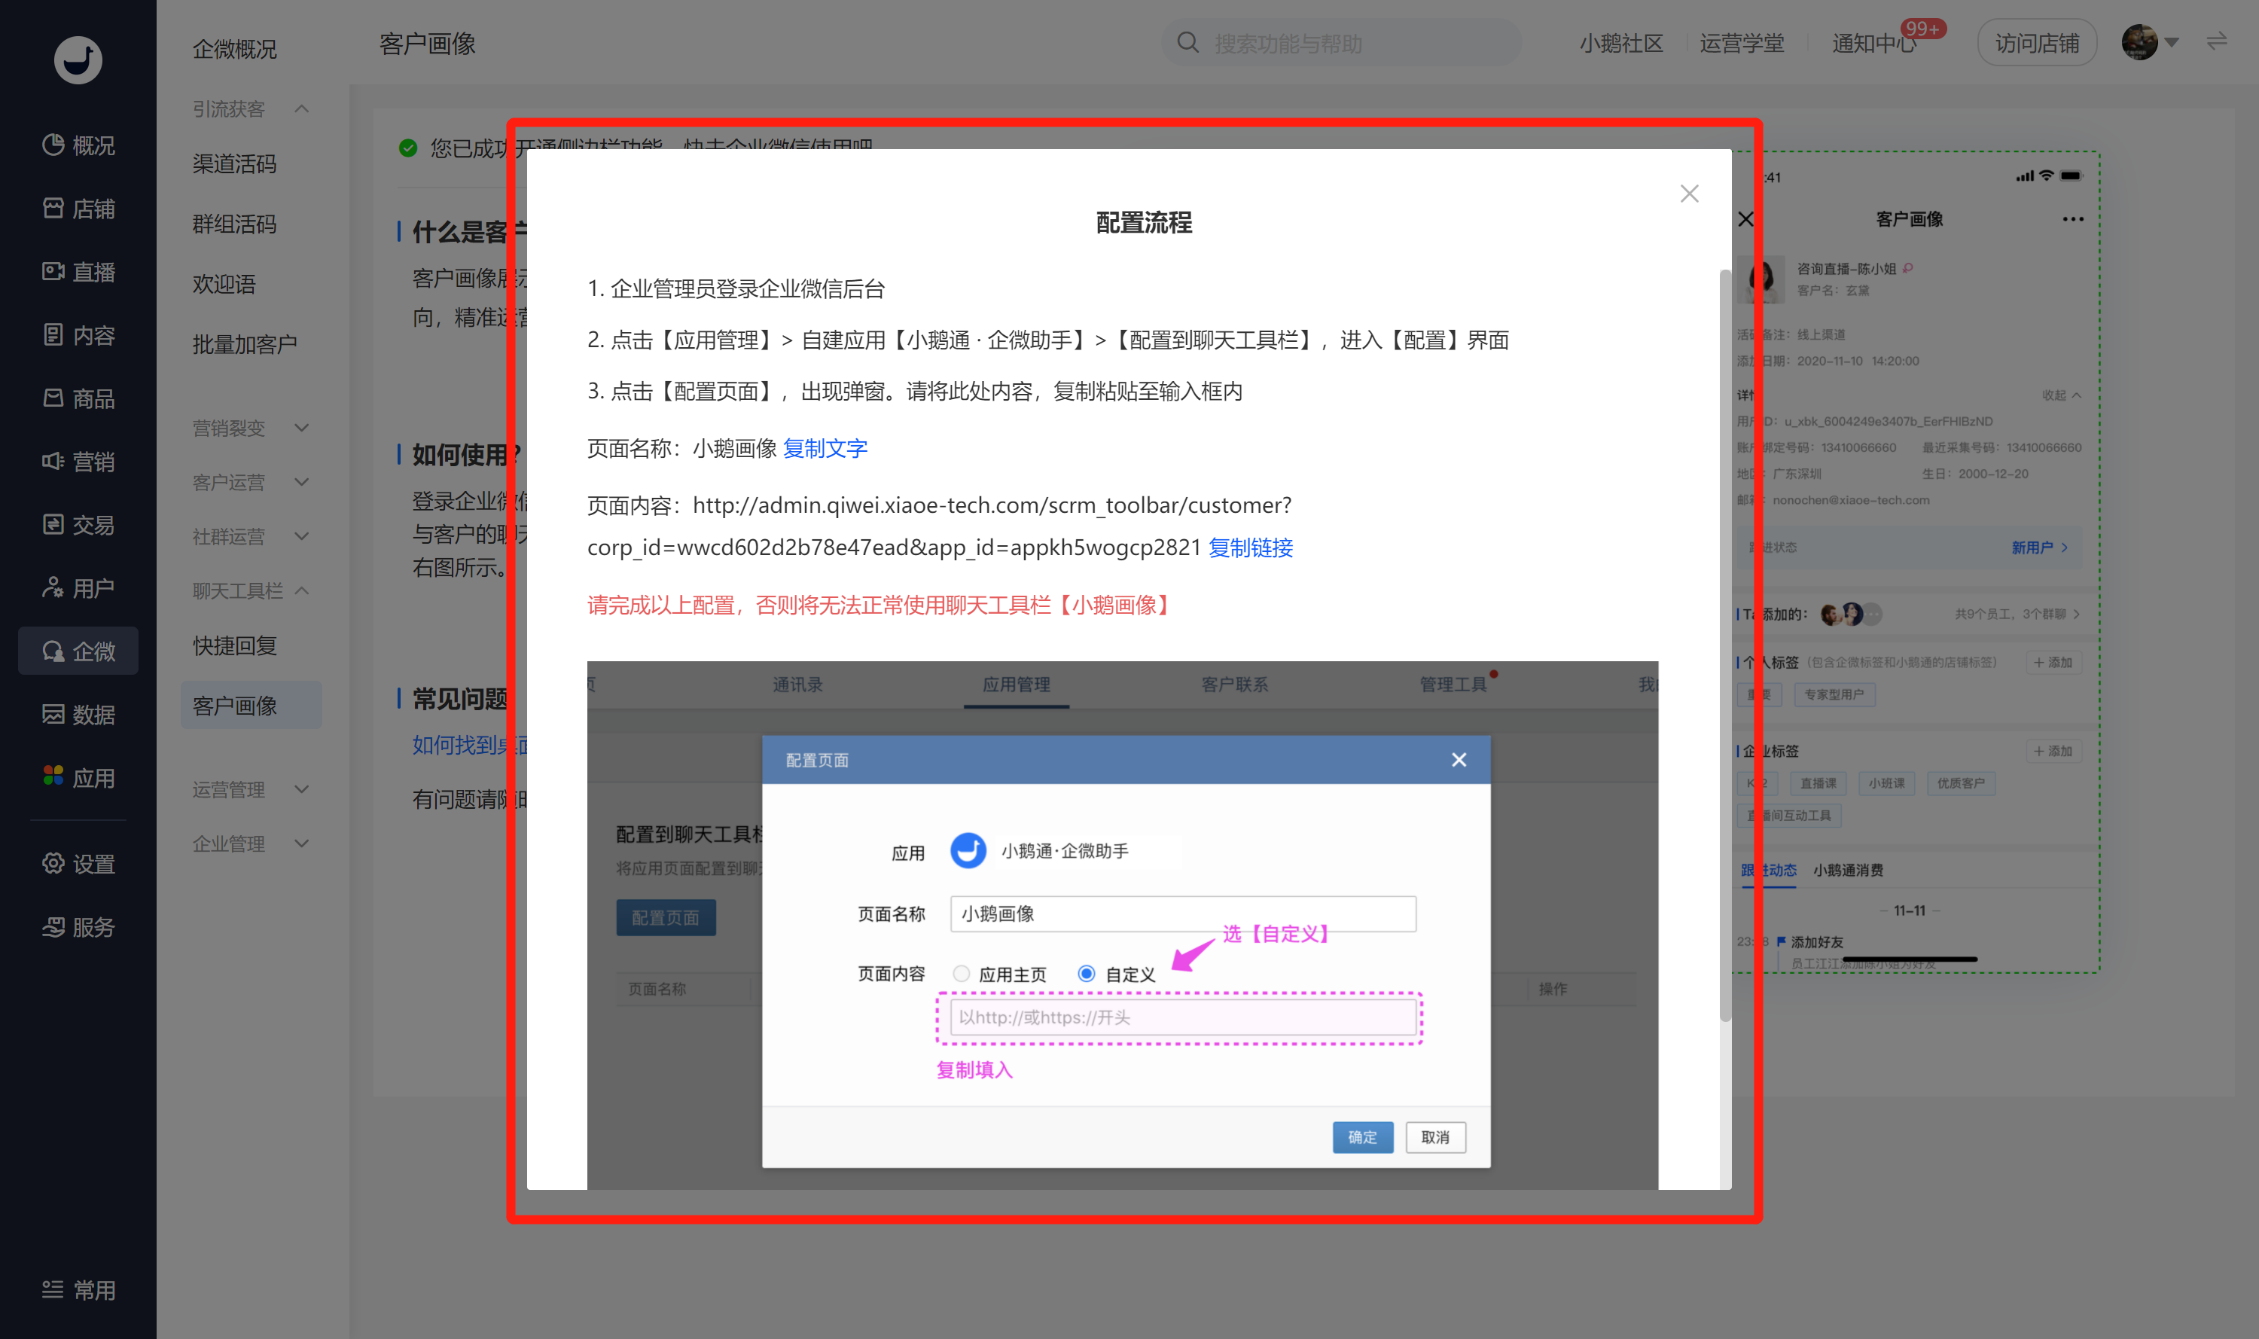Open 概况 overview in left sidebar

[x=78, y=145]
